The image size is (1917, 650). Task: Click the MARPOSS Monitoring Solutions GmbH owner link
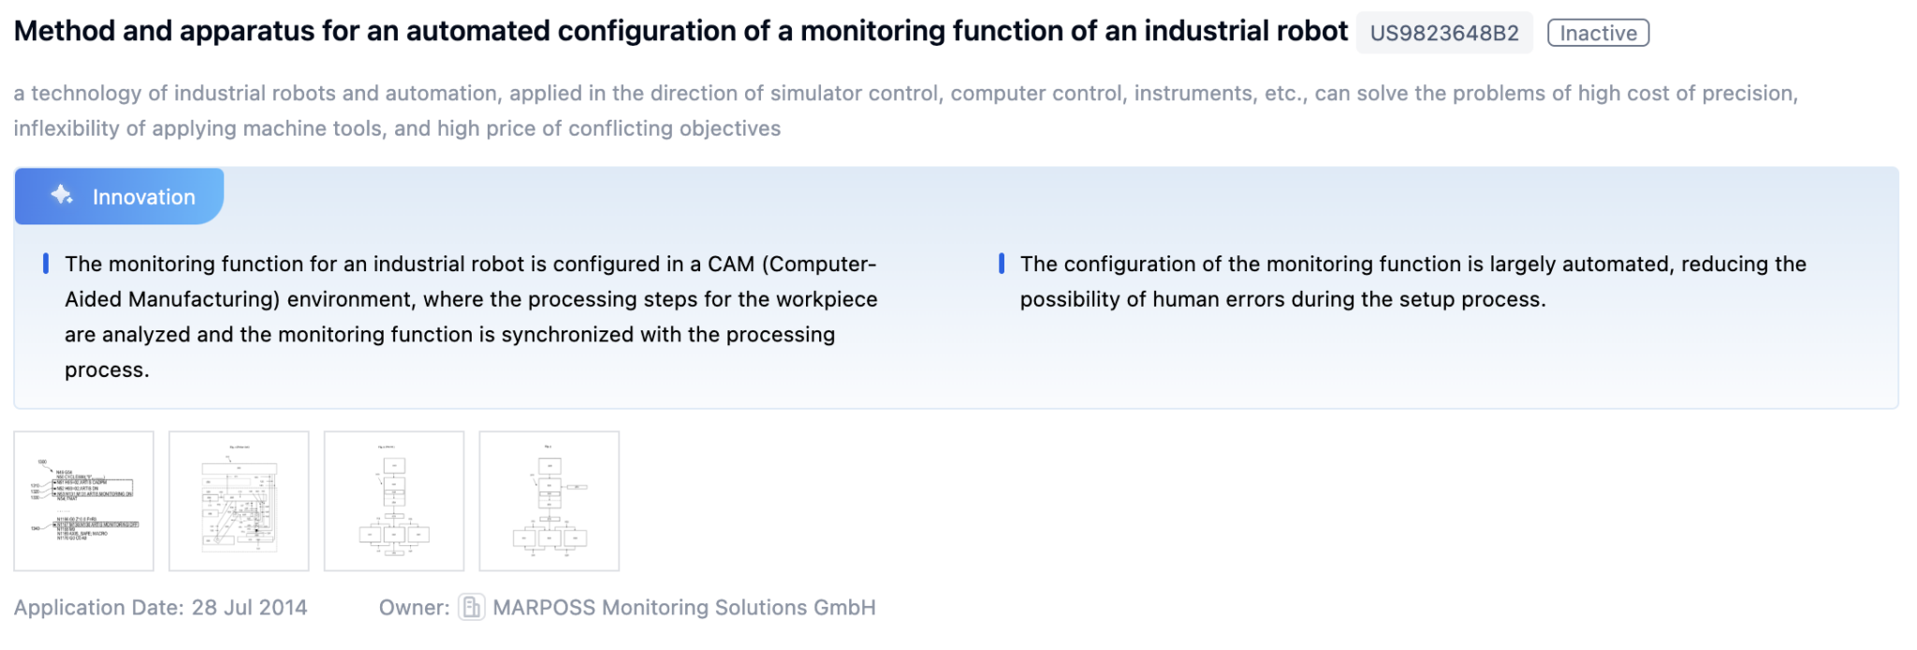point(683,607)
